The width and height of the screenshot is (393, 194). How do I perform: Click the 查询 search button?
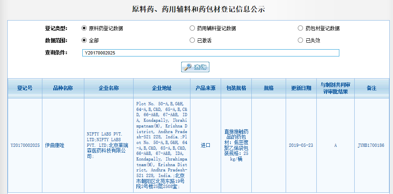pyautogui.click(x=195, y=67)
